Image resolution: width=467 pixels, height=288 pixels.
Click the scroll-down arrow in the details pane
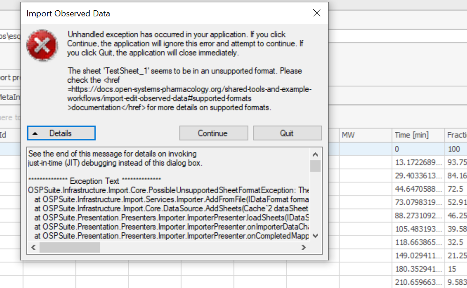click(316, 236)
